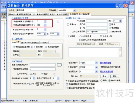
Task: Close the side panel in main window
Action: coord(132,15)
